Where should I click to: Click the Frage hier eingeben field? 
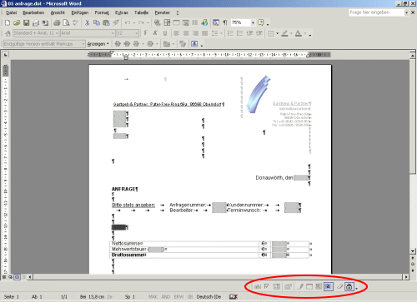377,12
